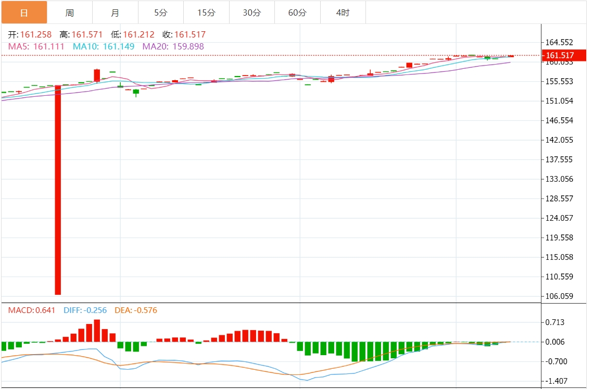Click the MACD 0.641 value label
Viewport: 593px width, 389px height.
[32, 310]
